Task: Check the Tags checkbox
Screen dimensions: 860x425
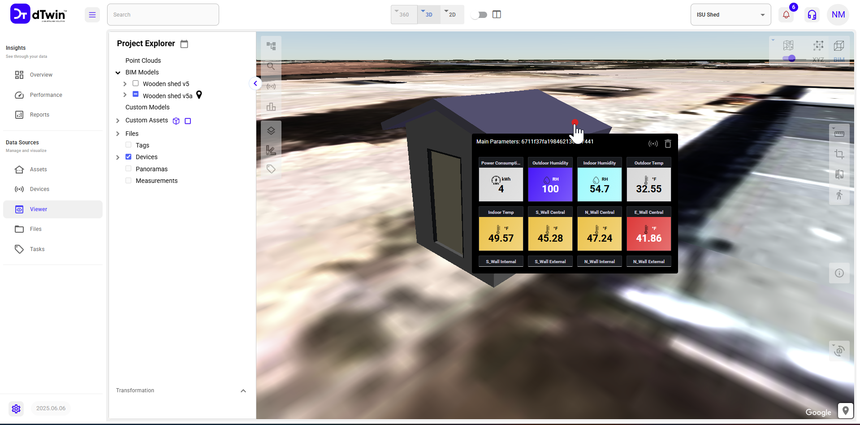Action: click(129, 145)
